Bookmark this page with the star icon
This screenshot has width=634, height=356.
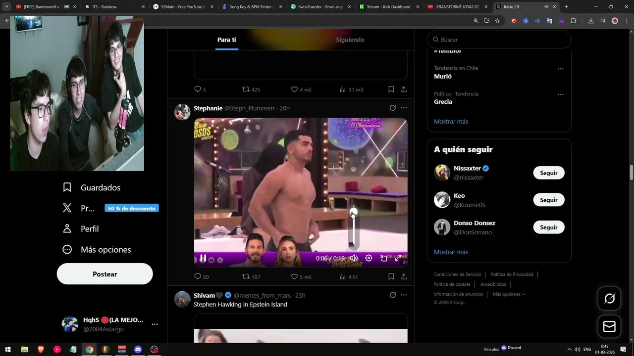click(x=497, y=21)
